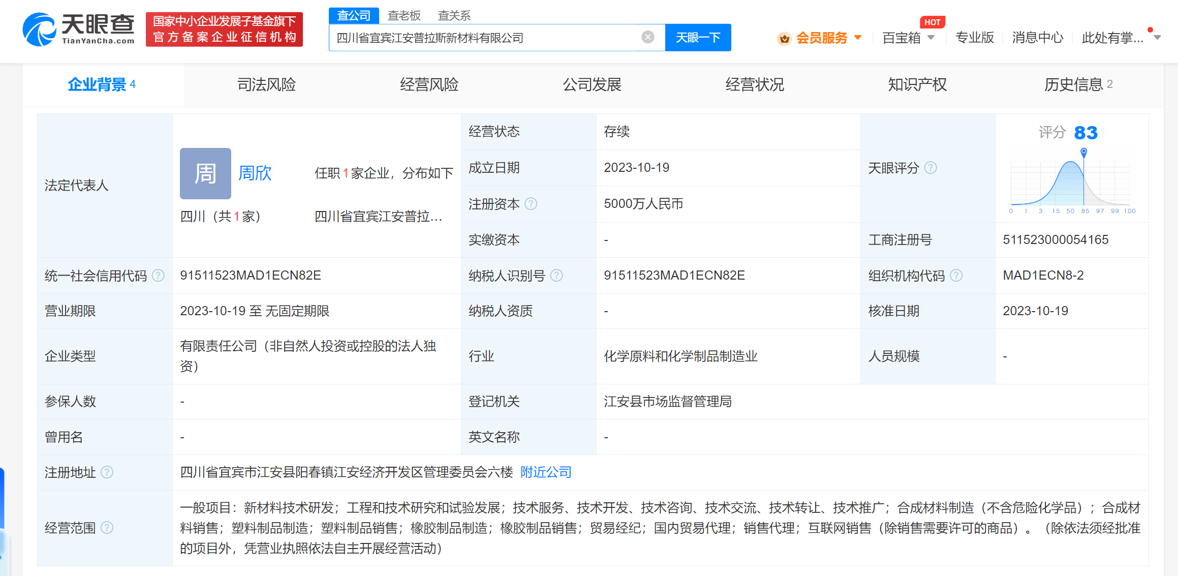
Task: Click the score marker on the rating chart
Action: click(x=1083, y=151)
